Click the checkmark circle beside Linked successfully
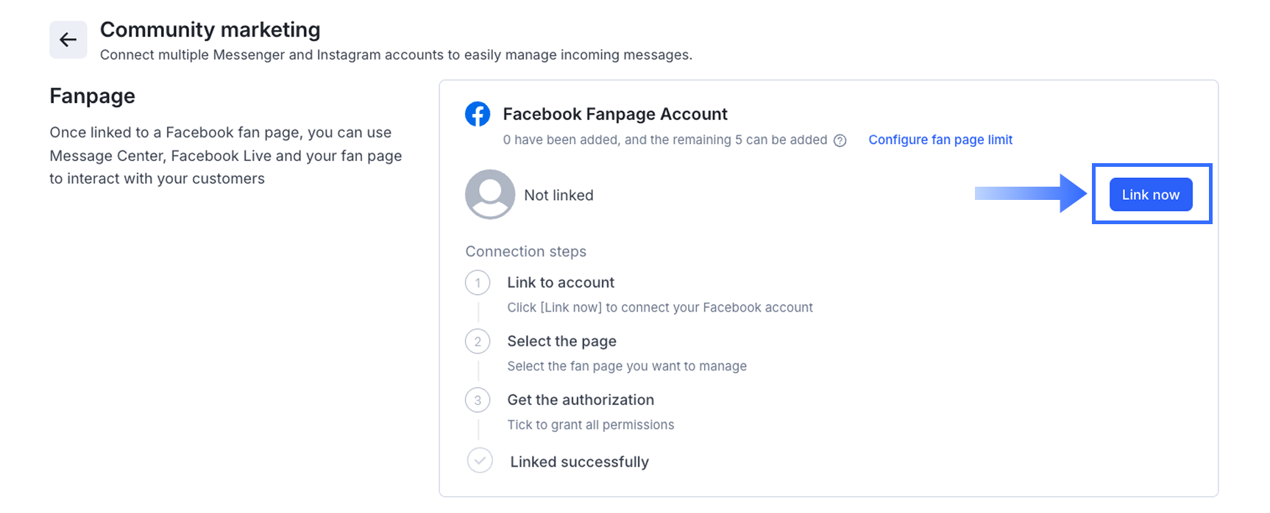Viewport: 1270px width, 513px height. (480, 461)
